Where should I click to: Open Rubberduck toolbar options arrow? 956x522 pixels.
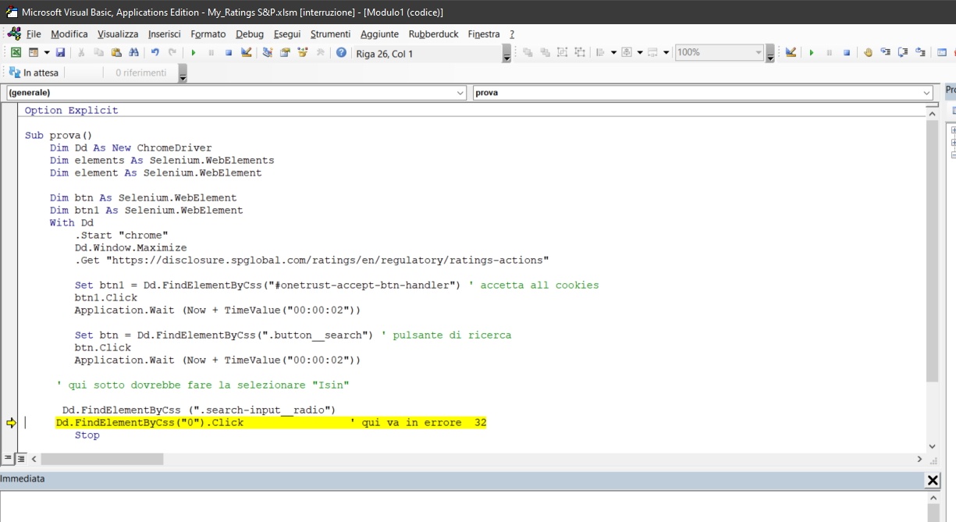(x=183, y=73)
